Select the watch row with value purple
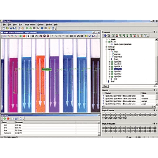Viewport: 158px width, 158px height. pos(129,104)
